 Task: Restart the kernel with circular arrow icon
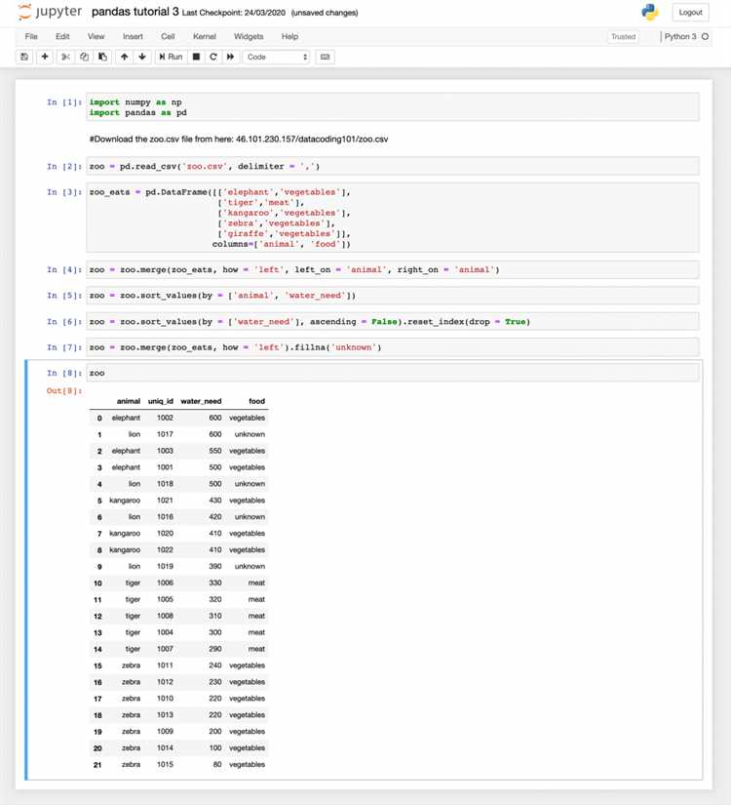[x=213, y=57]
